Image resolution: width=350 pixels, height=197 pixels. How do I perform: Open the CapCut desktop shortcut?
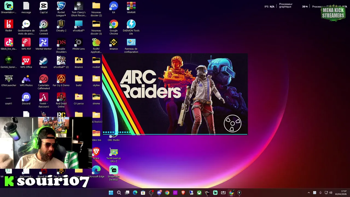[44, 8]
